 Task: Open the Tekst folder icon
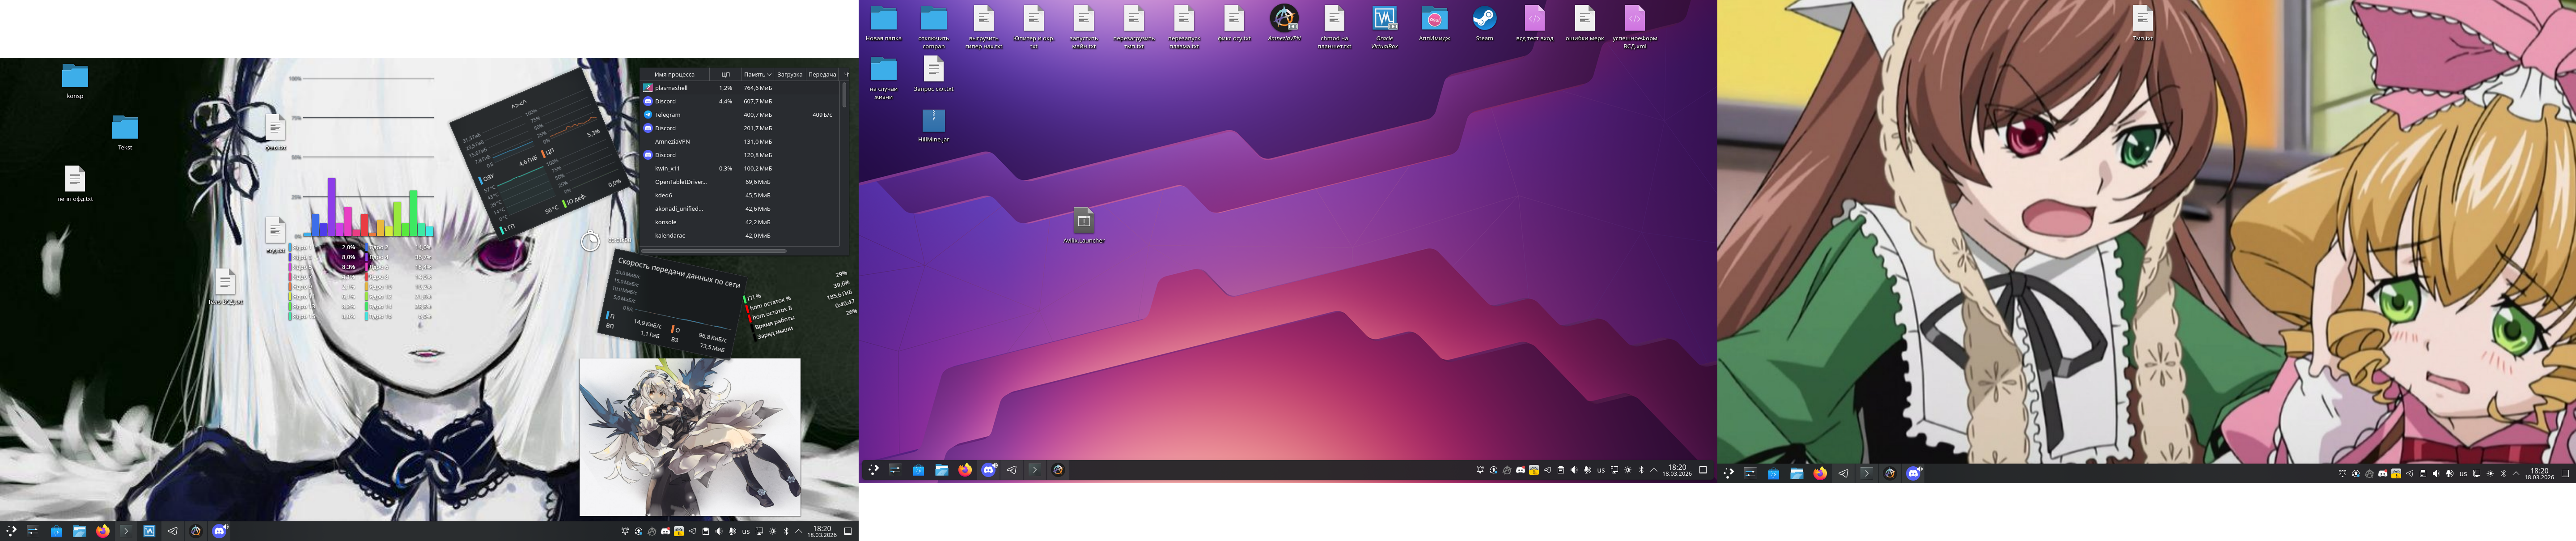[125, 128]
